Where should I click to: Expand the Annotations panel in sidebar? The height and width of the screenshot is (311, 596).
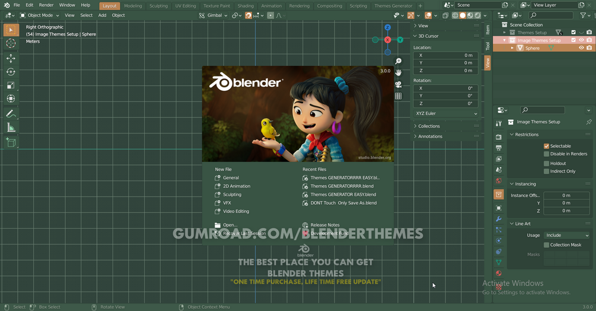(x=430, y=137)
